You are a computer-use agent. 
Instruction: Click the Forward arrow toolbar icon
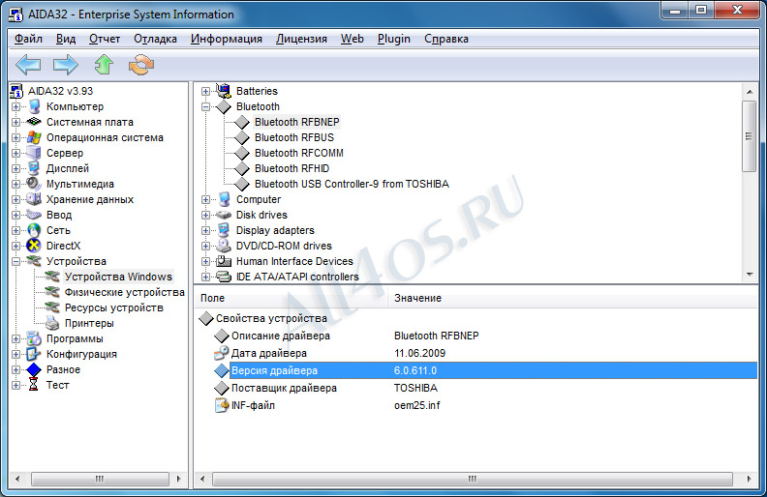(x=66, y=65)
